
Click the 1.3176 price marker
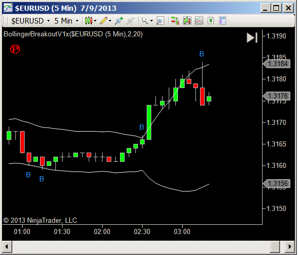pyautogui.click(x=276, y=96)
